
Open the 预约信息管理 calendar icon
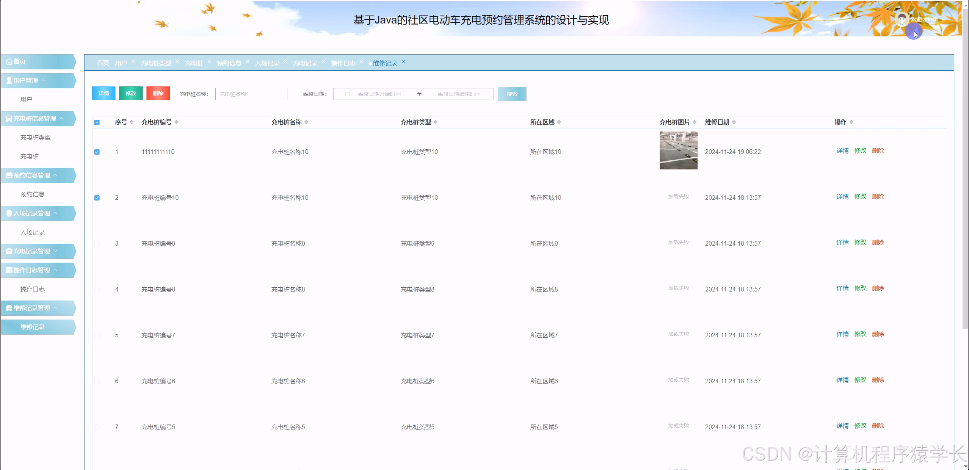click(x=8, y=175)
